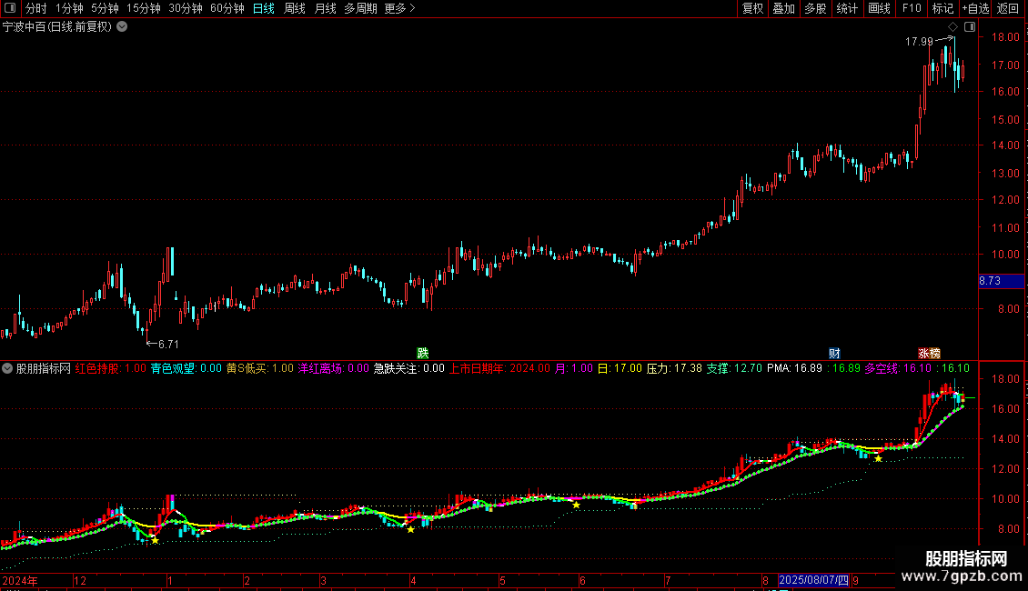The height and width of the screenshot is (591, 1028).
Task: Switch to the 月线 monthly tab
Action: (325, 8)
